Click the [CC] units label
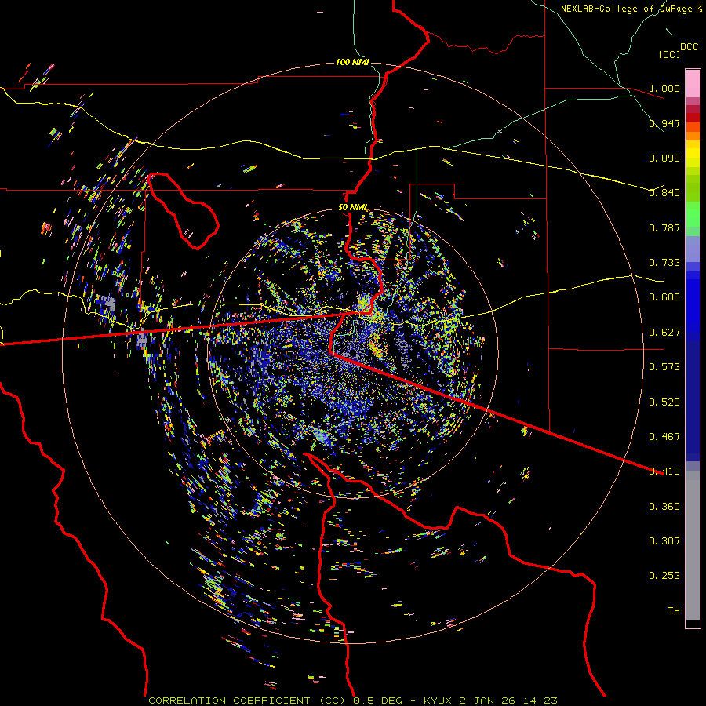The width and height of the screenshot is (706, 706). 670,54
